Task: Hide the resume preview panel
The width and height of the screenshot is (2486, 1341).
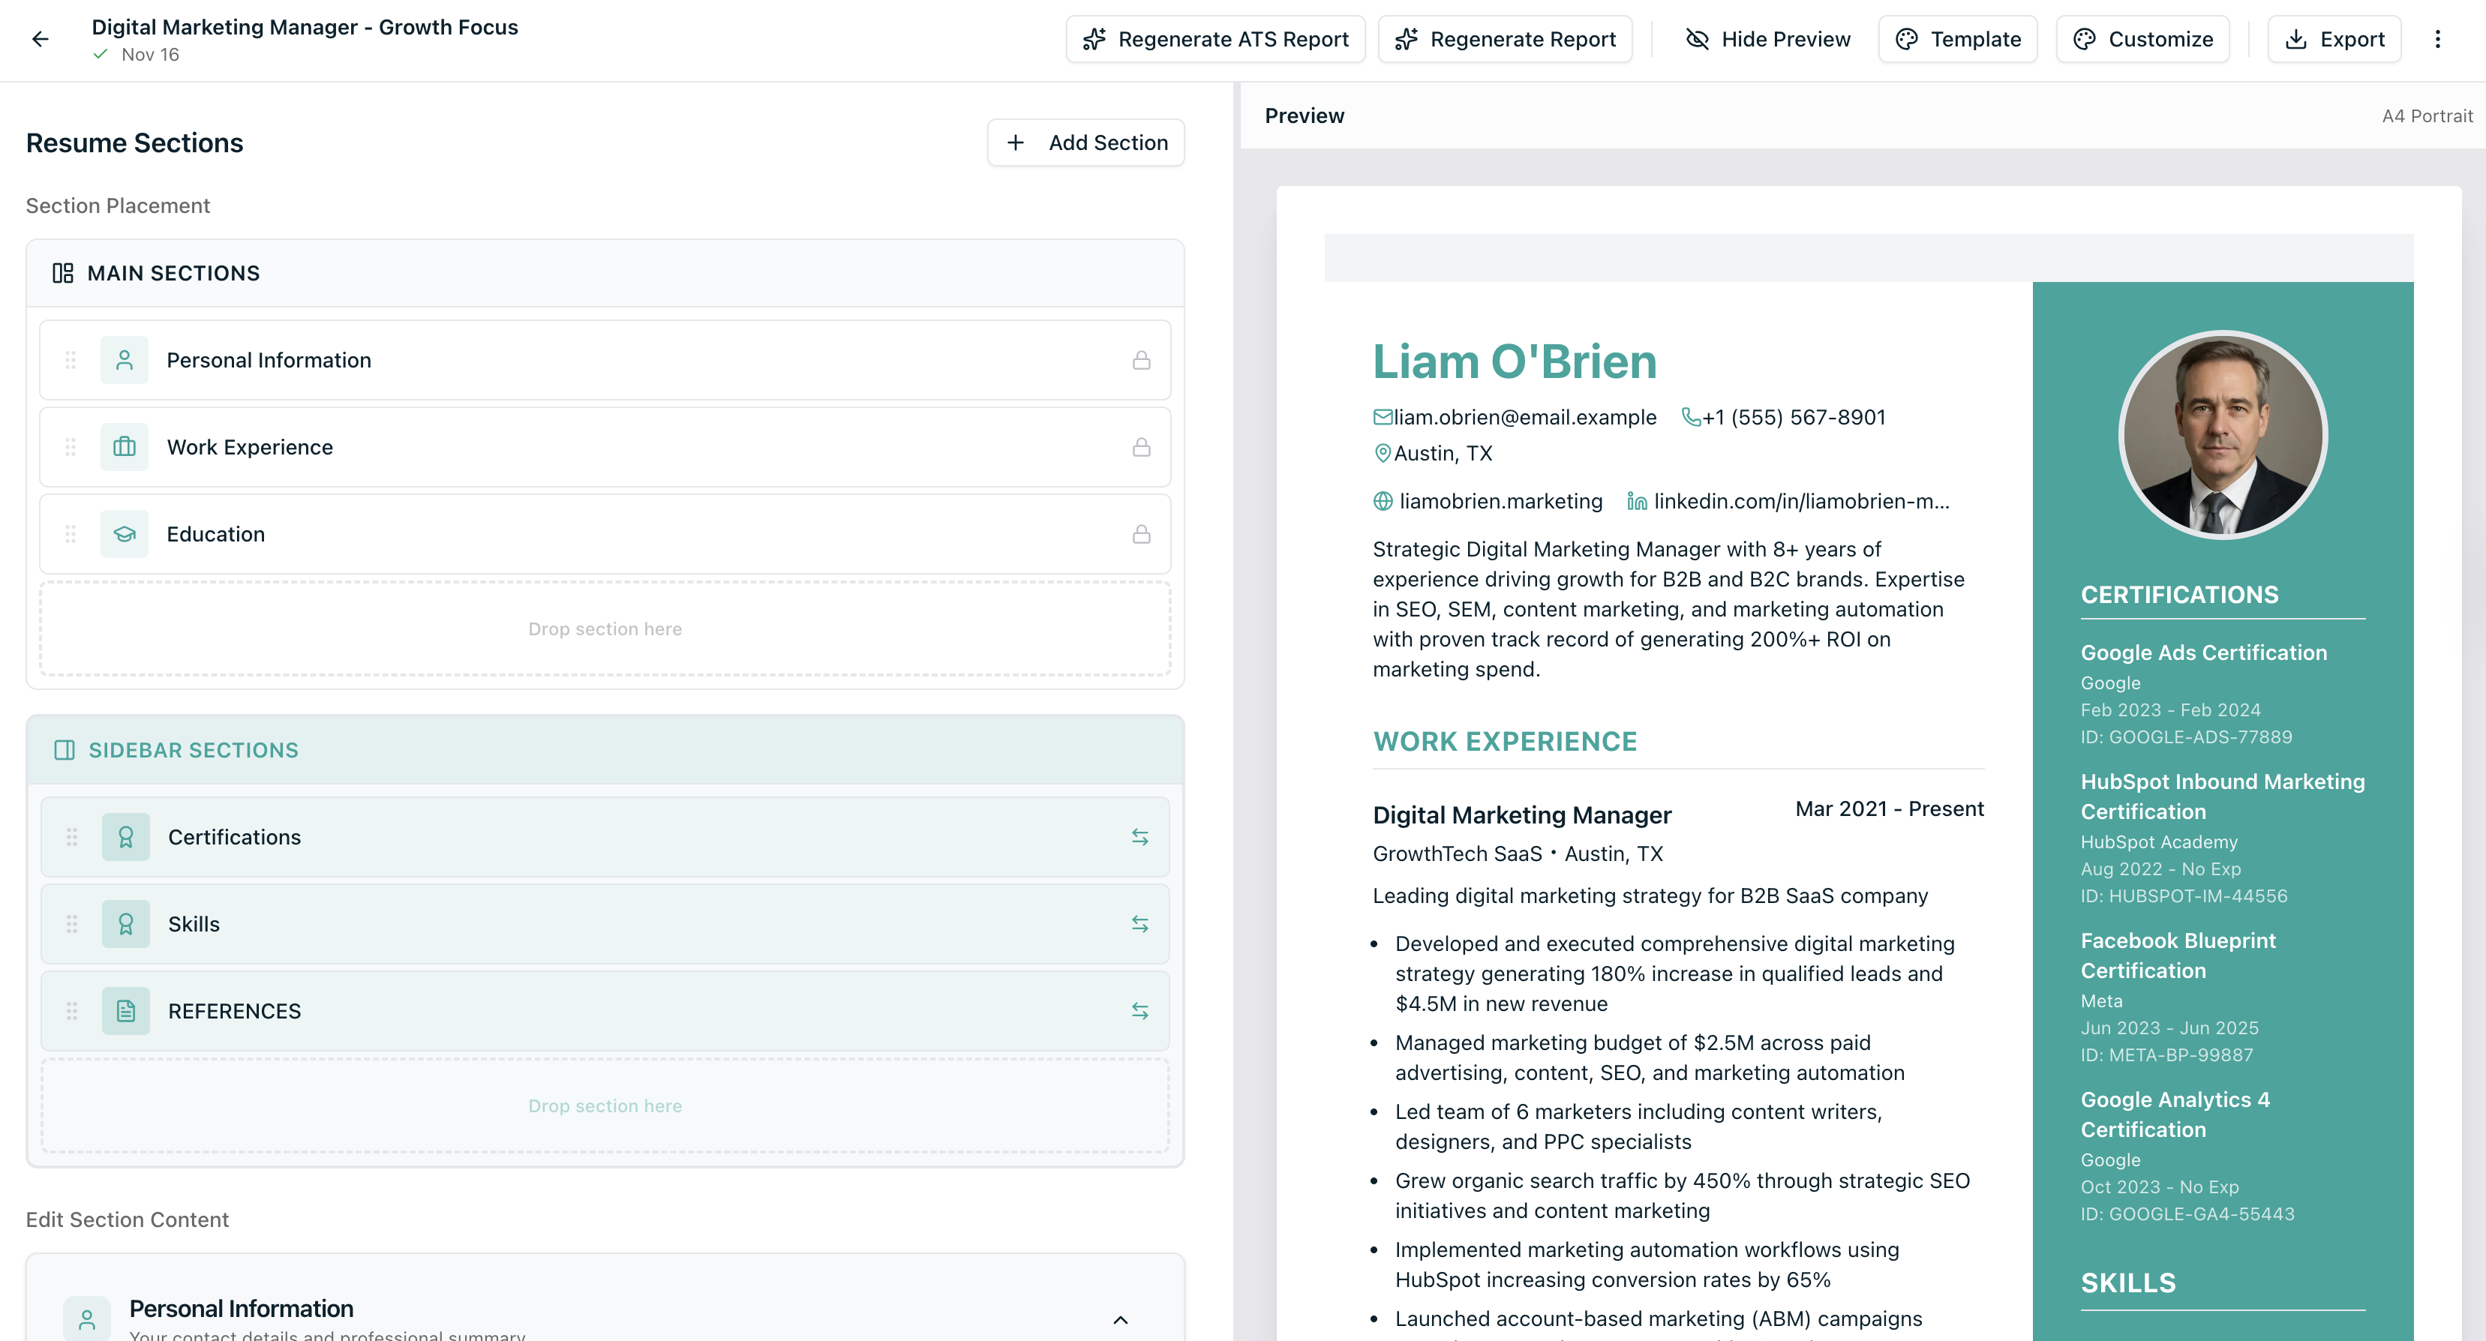Action: coord(1767,38)
